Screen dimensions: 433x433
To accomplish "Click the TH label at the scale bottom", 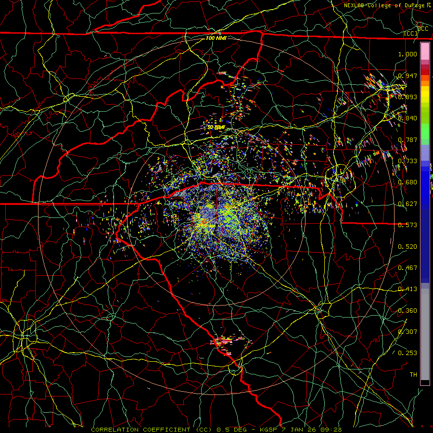I will point(413,375).
